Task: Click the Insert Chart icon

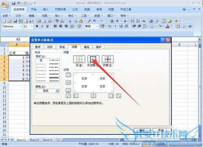Action: 151,21
